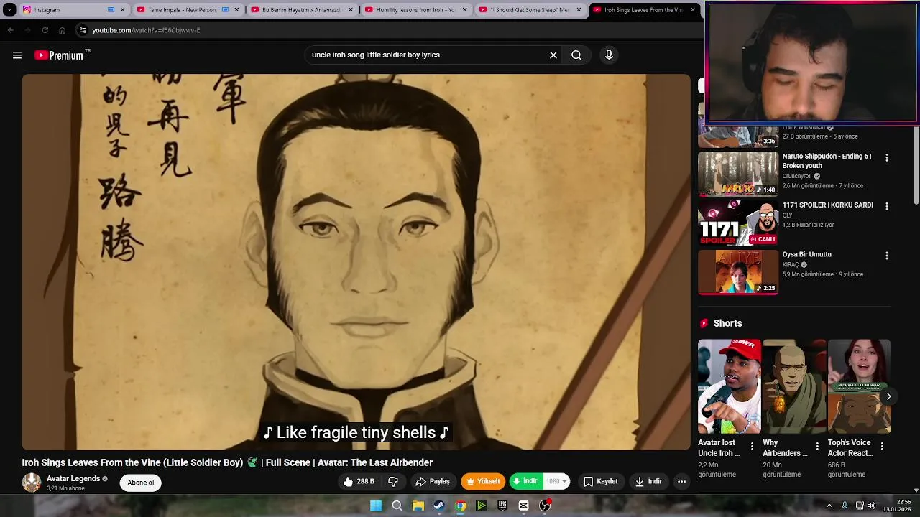This screenshot has height=517, width=920.
Task: Open the YouTube hamburger guide menu
Action: (x=17, y=55)
